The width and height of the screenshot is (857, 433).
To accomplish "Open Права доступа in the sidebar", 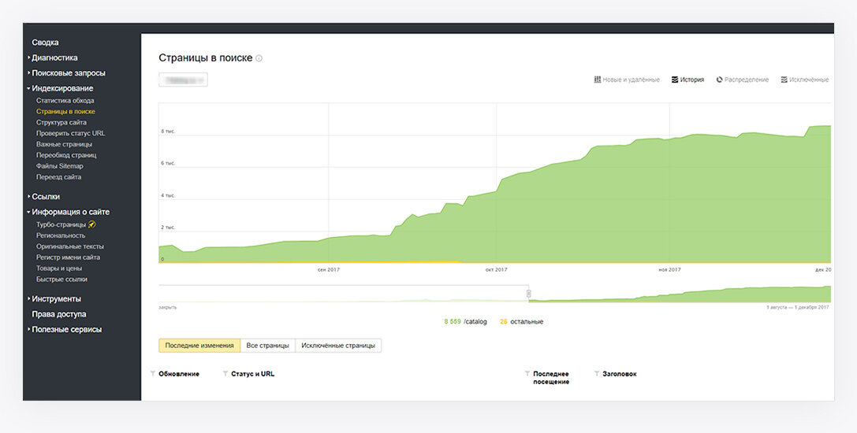I will 59,314.
